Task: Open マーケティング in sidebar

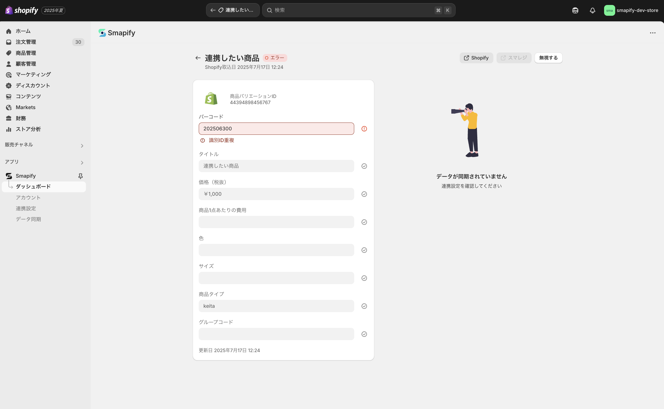Action: pyautogui.click(x=33, y=75)
